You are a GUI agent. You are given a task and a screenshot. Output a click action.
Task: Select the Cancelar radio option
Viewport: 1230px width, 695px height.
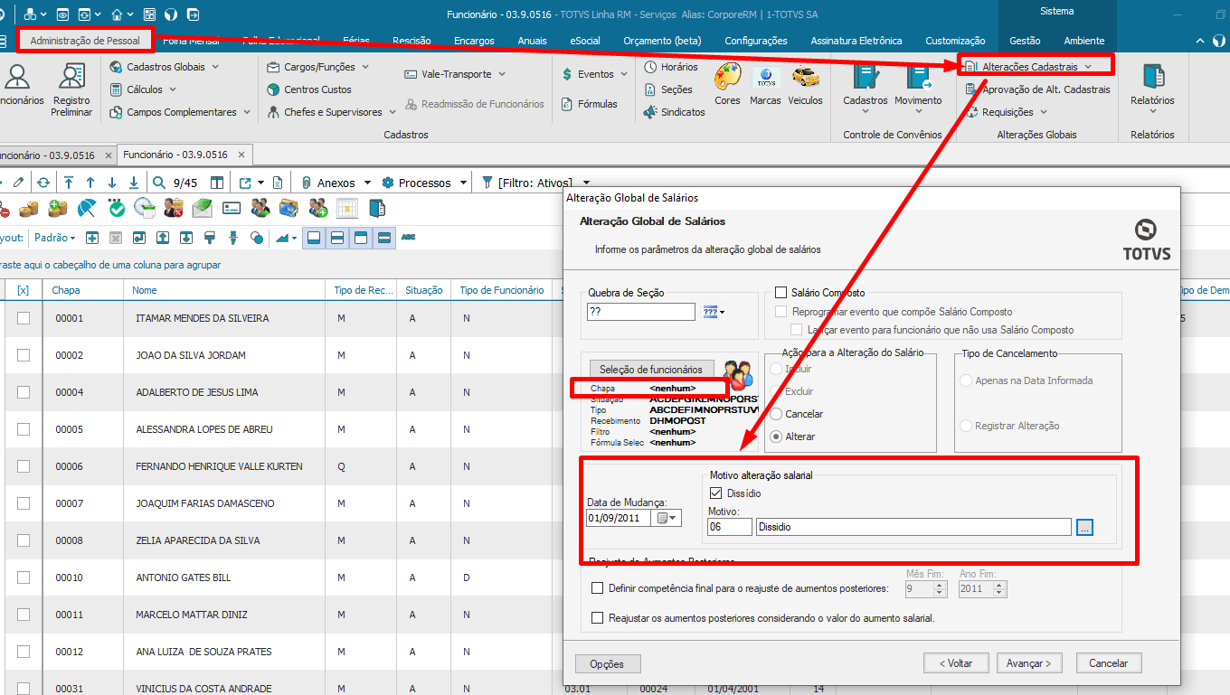point(775,414)
